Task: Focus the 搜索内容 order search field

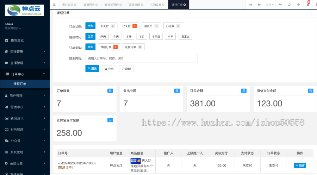Action: click(141, 58)
